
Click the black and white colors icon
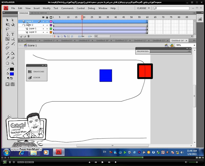tap(8, 78)
